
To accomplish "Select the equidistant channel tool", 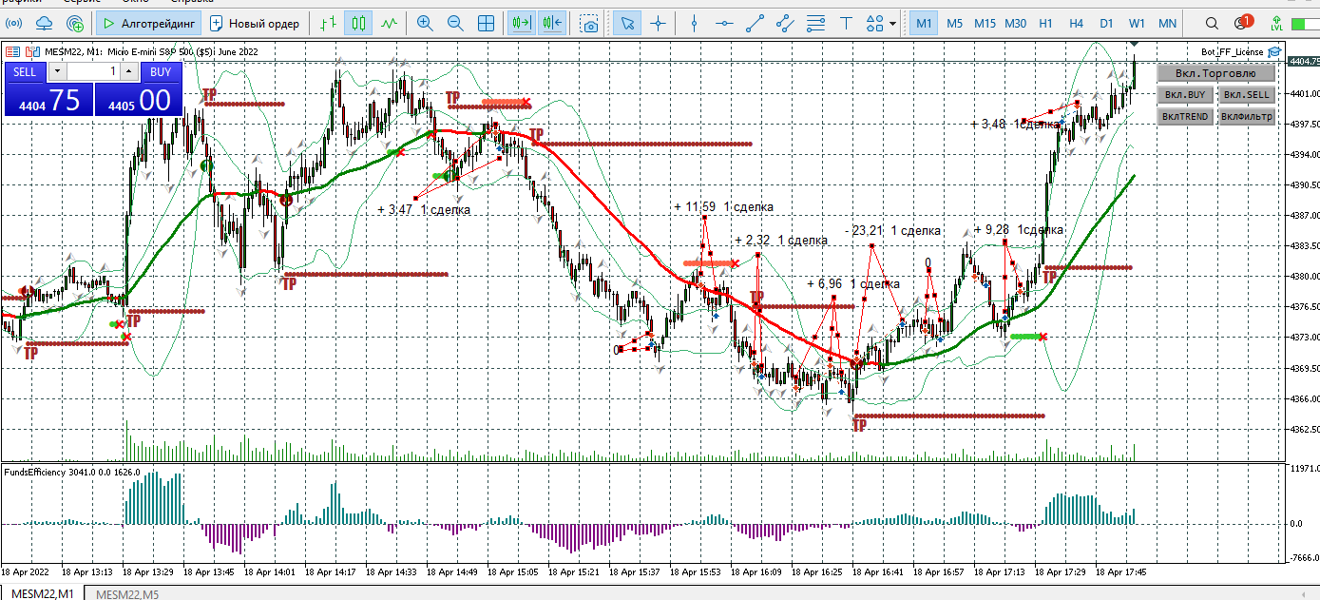I will [x=785, y=23].
